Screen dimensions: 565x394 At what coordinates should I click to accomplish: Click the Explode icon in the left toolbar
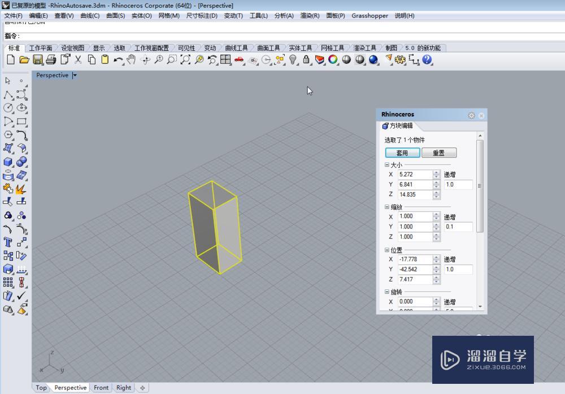pyautogui.click(x=21, y=189)
